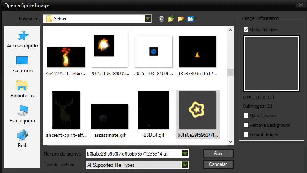Select the 20151103184006 blue orb thumbnail
307x173 pixels.
(153, 52)
